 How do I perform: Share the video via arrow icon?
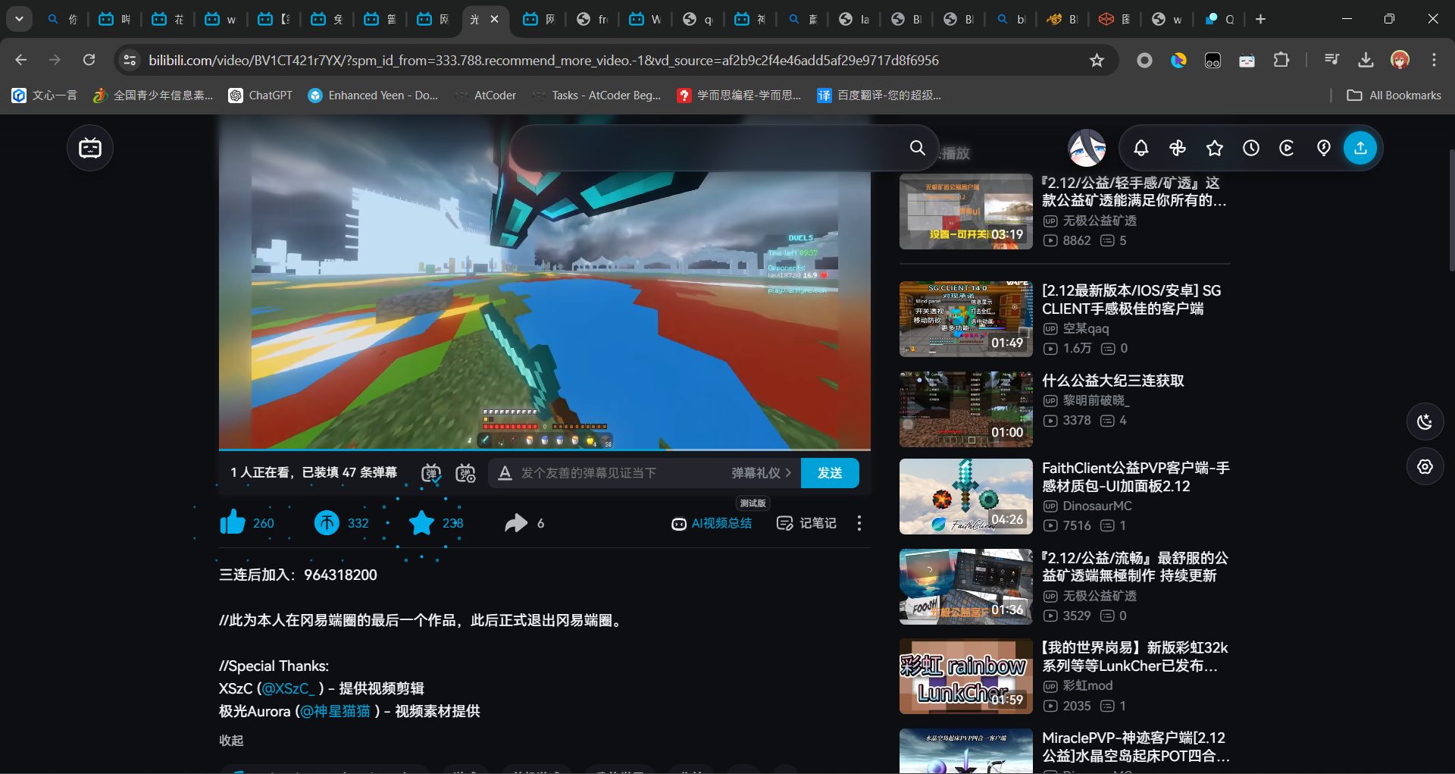point(516,522)
